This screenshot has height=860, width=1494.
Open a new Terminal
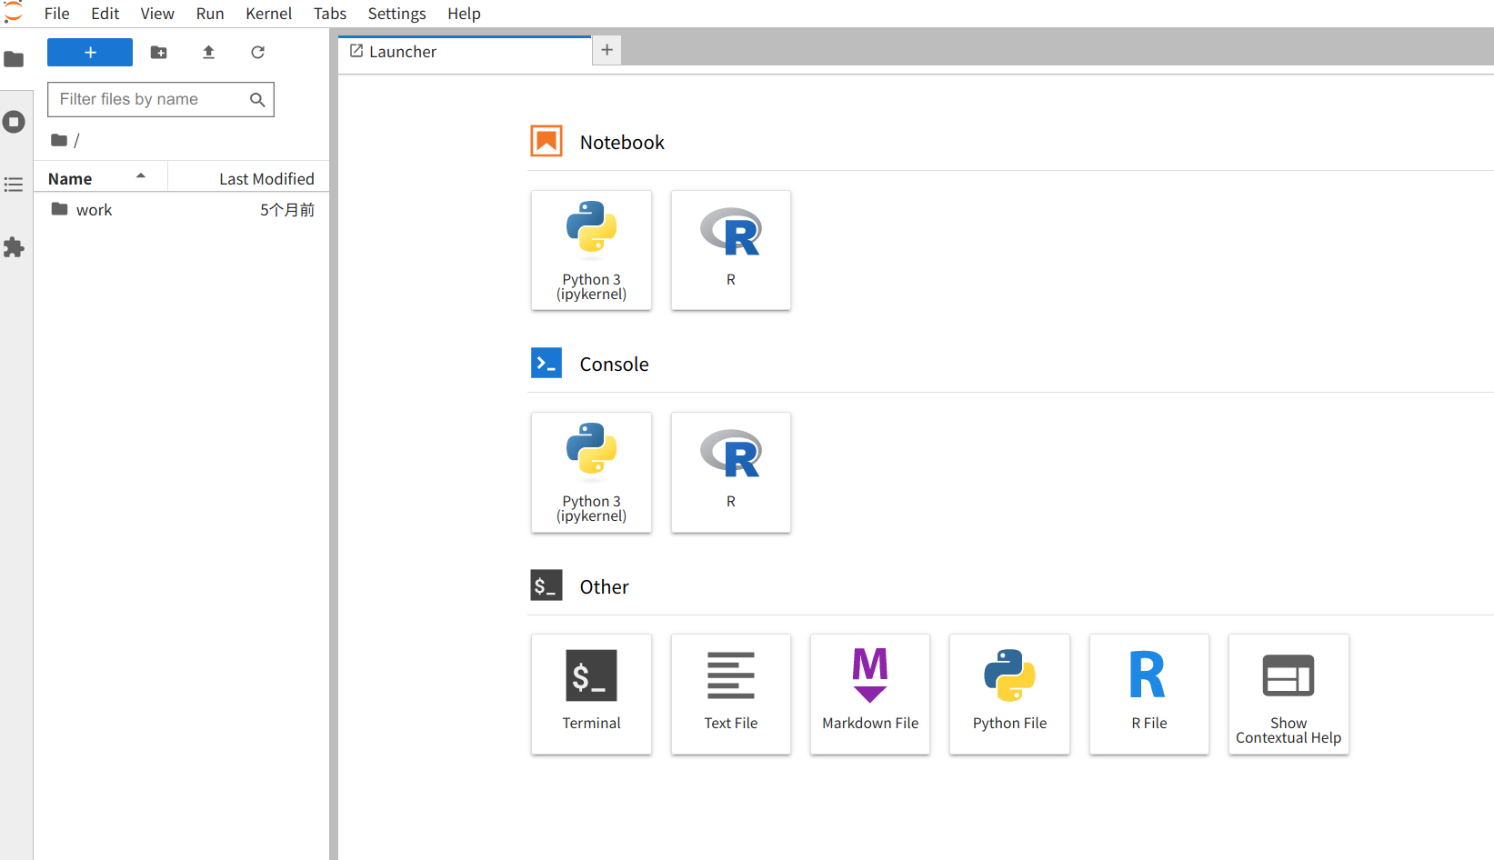click(591, 694)
